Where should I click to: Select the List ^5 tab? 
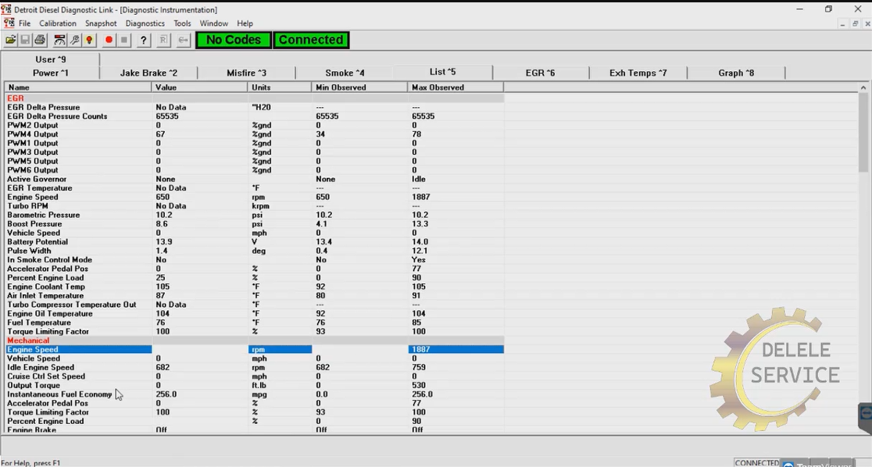443,72
